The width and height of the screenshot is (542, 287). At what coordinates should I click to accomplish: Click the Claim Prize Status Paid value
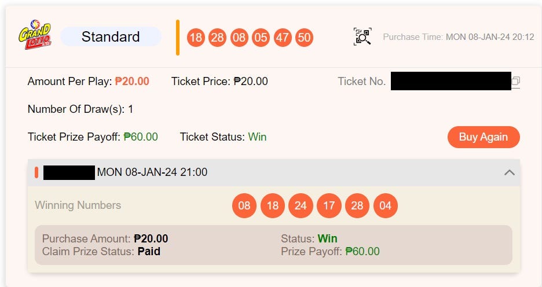149,252
